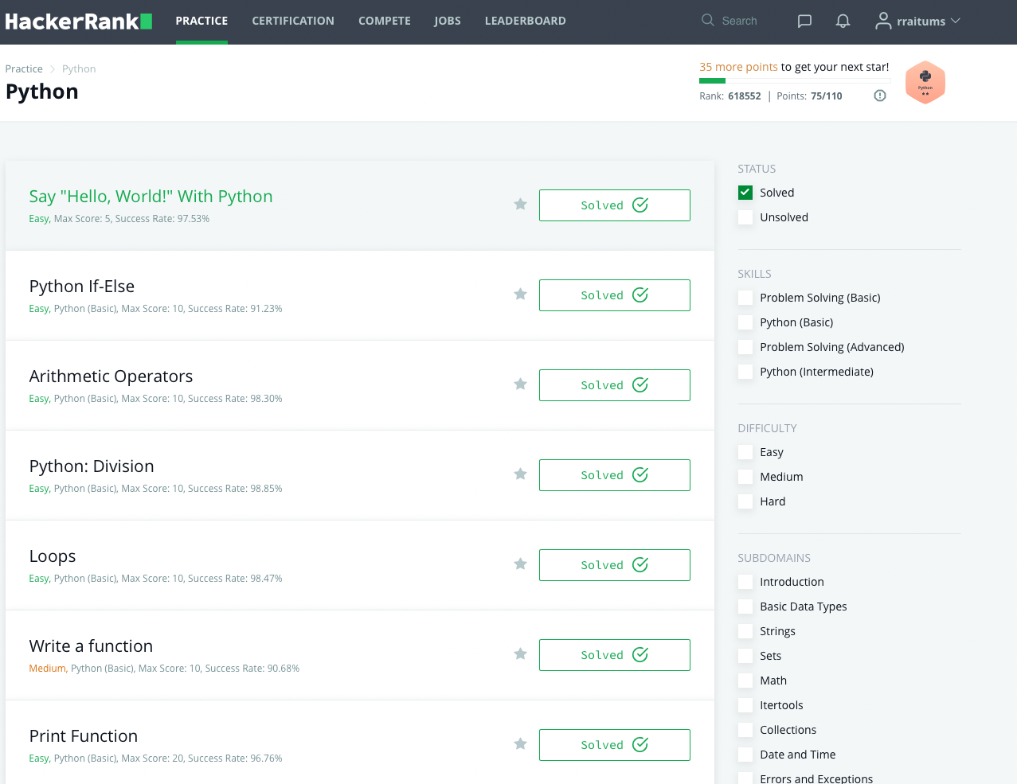Open the Loops challenge title
The width and height of the screenshot is (1017, 784).
tap(53, 556)
